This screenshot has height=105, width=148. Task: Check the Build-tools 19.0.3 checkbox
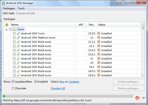[14, 71]
